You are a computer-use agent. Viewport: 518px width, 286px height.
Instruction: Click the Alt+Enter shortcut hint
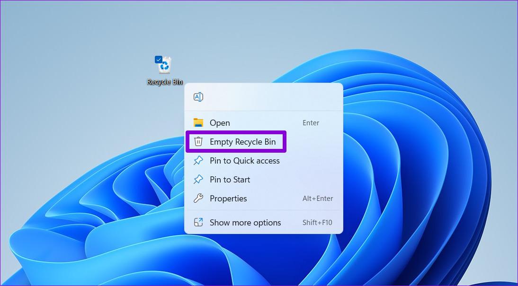tap(317, 199)
